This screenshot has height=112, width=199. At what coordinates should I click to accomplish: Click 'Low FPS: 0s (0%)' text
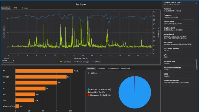[98, 92]
